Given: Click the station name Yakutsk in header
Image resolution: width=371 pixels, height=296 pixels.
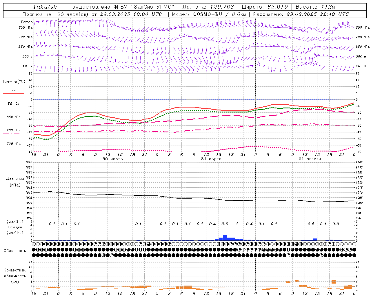Looking at the screenshot, I should pos(45,7).
